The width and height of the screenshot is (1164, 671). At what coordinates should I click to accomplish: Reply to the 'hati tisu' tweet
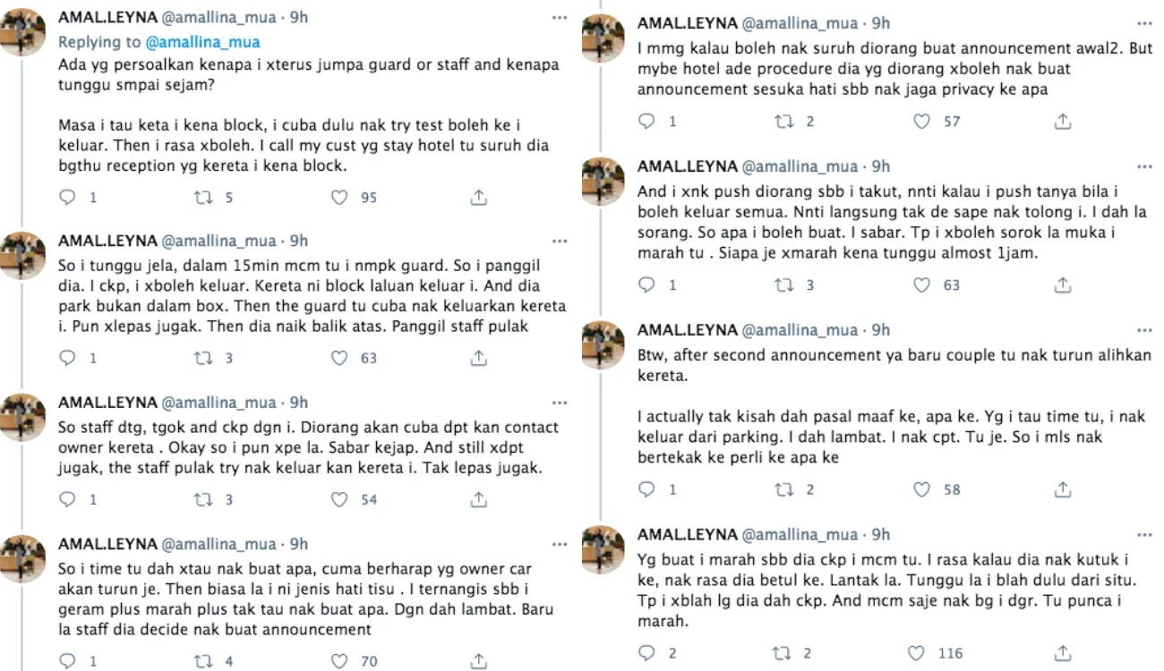click(x=68, y=661)
